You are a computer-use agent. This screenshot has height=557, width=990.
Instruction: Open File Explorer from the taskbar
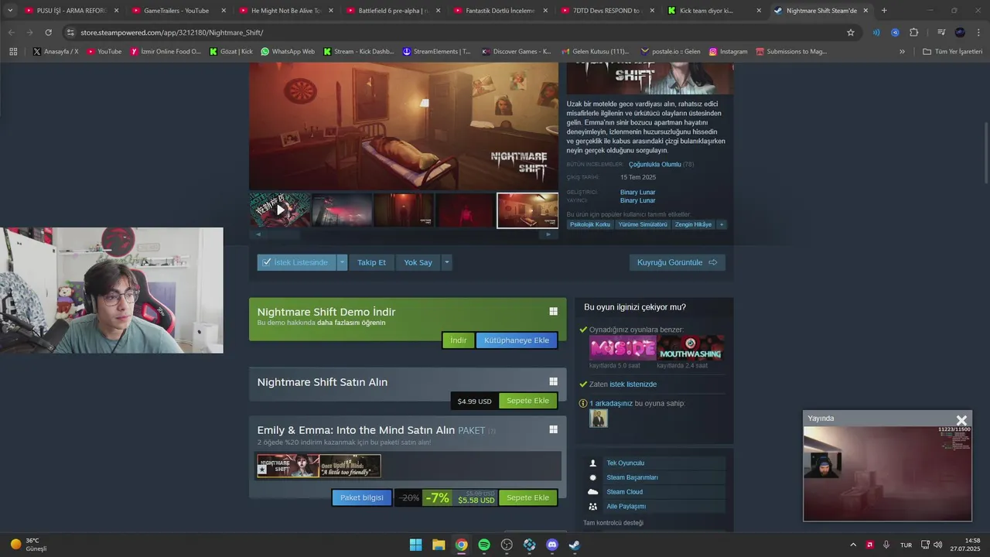(x=439, y=545)
